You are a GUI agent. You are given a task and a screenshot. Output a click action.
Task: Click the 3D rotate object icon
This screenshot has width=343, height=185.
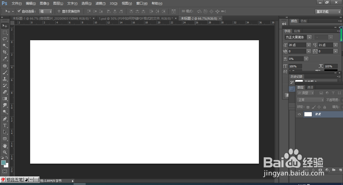[199, 11]
